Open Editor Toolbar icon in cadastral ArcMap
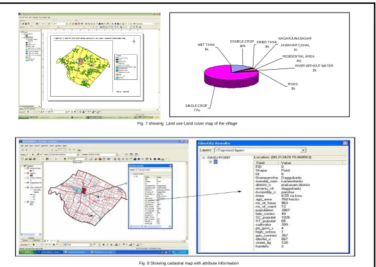Screen dimensions: 376x267 tap(91, 159)
